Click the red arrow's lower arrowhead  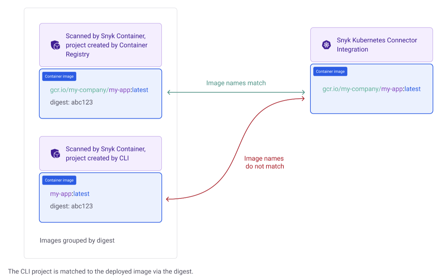click(168, 199)
